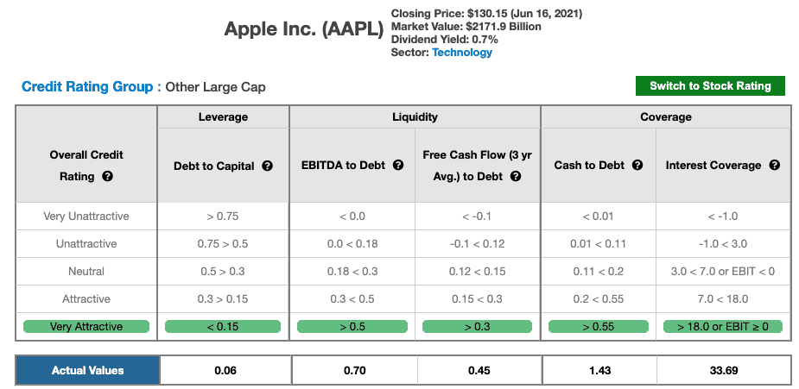The width and height of the screenshot is (799, 389).
Task: Click the Dividend Yield 0.7% line
Action: coord(444,39)
